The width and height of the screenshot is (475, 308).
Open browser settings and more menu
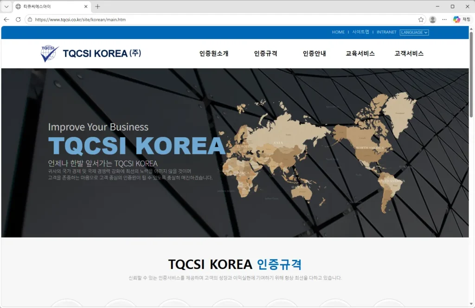[x=444, y=19]
